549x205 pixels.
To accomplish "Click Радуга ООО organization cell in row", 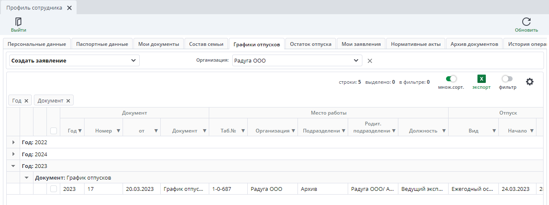I will (x=272, y=189).
